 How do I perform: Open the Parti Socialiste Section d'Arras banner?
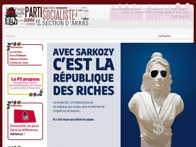47,16
